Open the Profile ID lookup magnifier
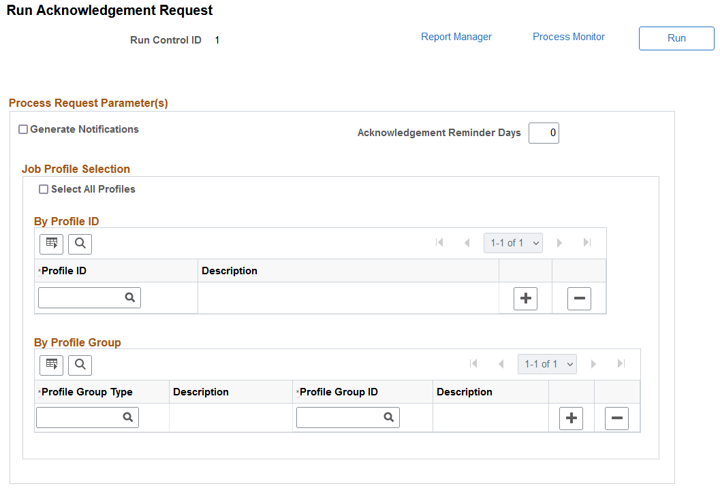 coord(130,297)
